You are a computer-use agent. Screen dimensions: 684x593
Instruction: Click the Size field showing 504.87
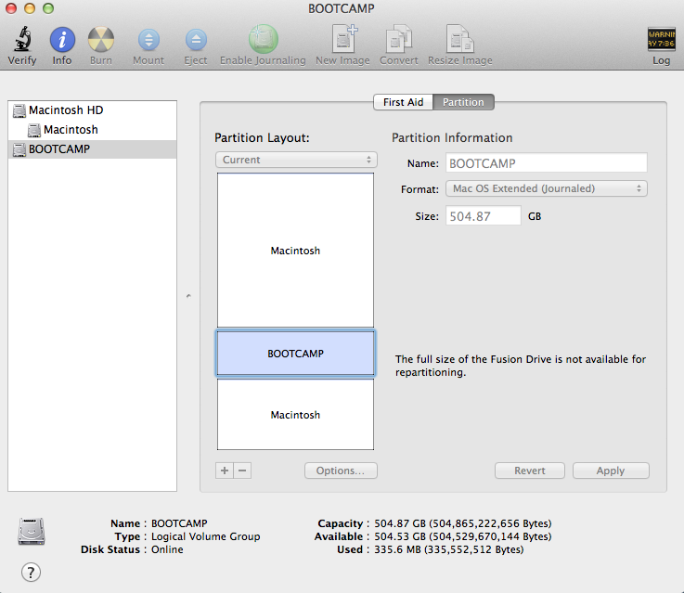[x=484, y=216]
